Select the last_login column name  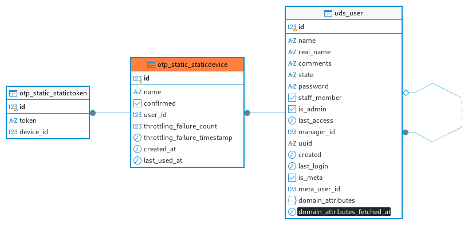coord(313,166)
